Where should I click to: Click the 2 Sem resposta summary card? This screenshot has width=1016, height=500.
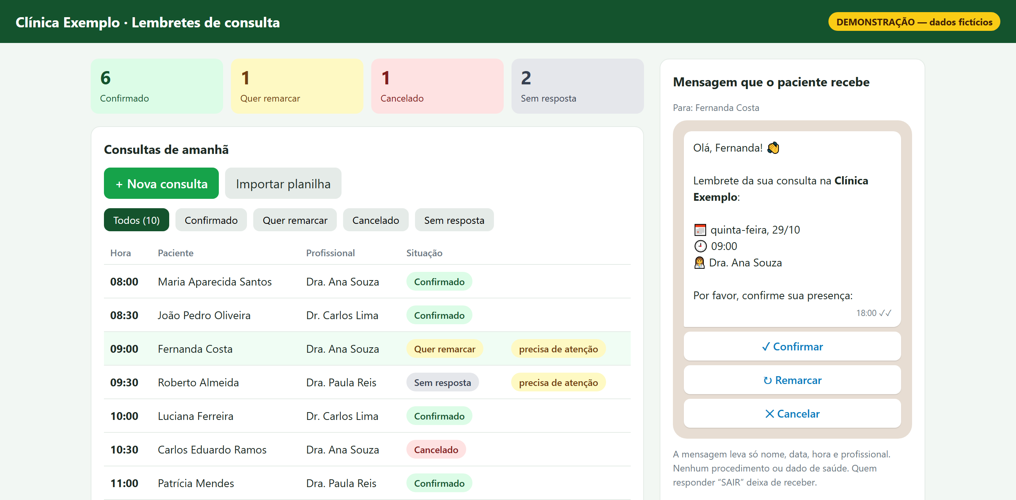[x=578, y=86]
